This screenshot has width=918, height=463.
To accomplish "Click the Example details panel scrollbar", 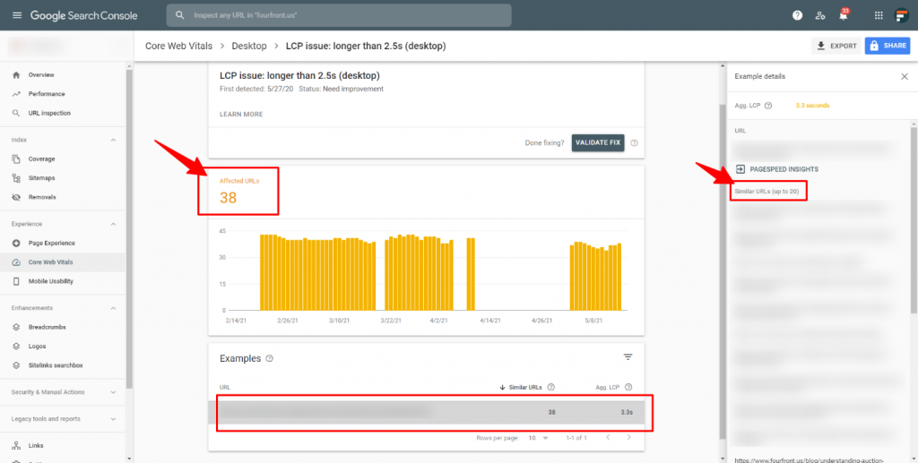I will tap(914, 220).
